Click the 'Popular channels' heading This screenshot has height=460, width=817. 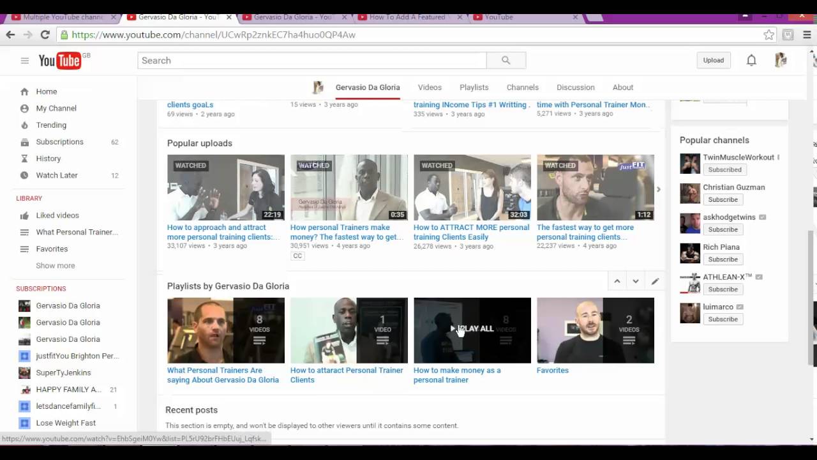[714, 140]
